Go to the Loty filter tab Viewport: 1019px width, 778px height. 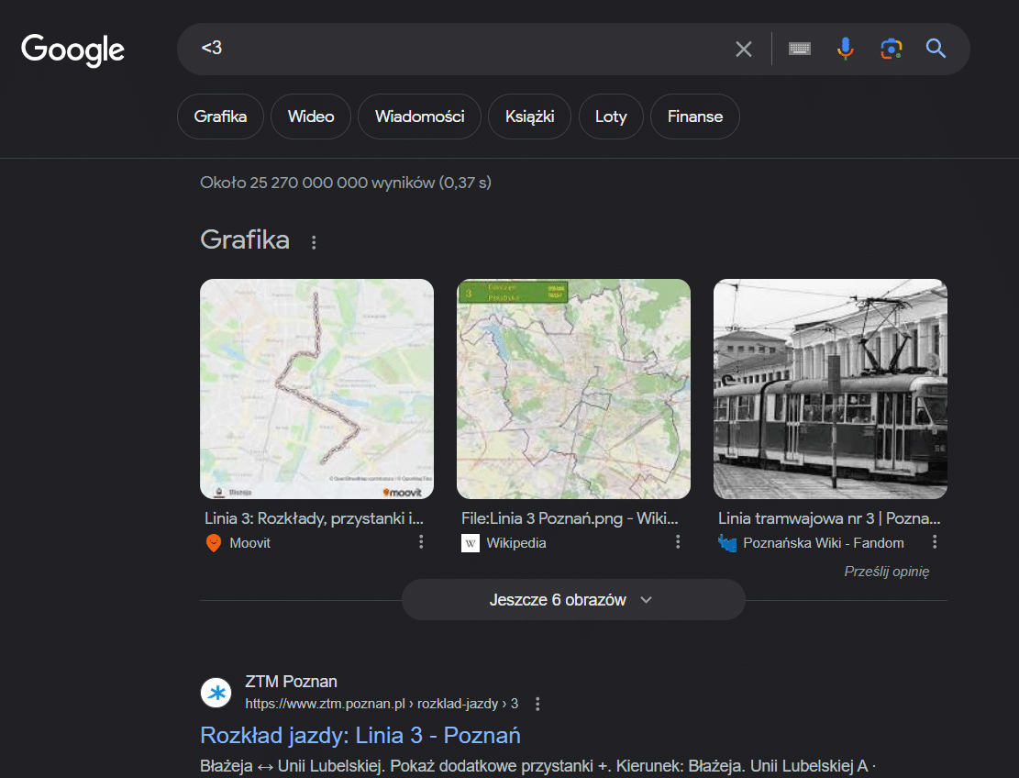611,117
